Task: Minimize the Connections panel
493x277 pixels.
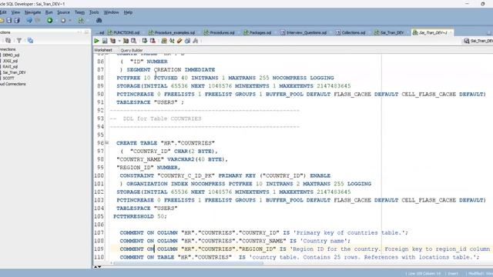Action: click(x=79, y=32)
